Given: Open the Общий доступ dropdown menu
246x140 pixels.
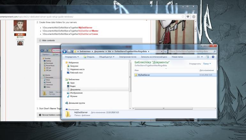Looking at the screenshot, I should coord(107,57).
